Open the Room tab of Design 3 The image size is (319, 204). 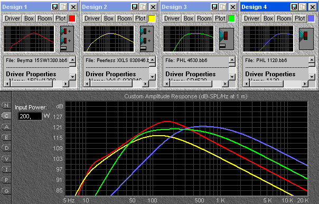(204, 18)
